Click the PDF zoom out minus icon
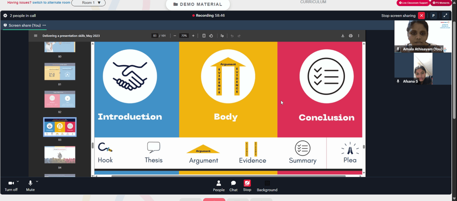The width and height of the screenshot is (457, 201). tap(175, 36)
